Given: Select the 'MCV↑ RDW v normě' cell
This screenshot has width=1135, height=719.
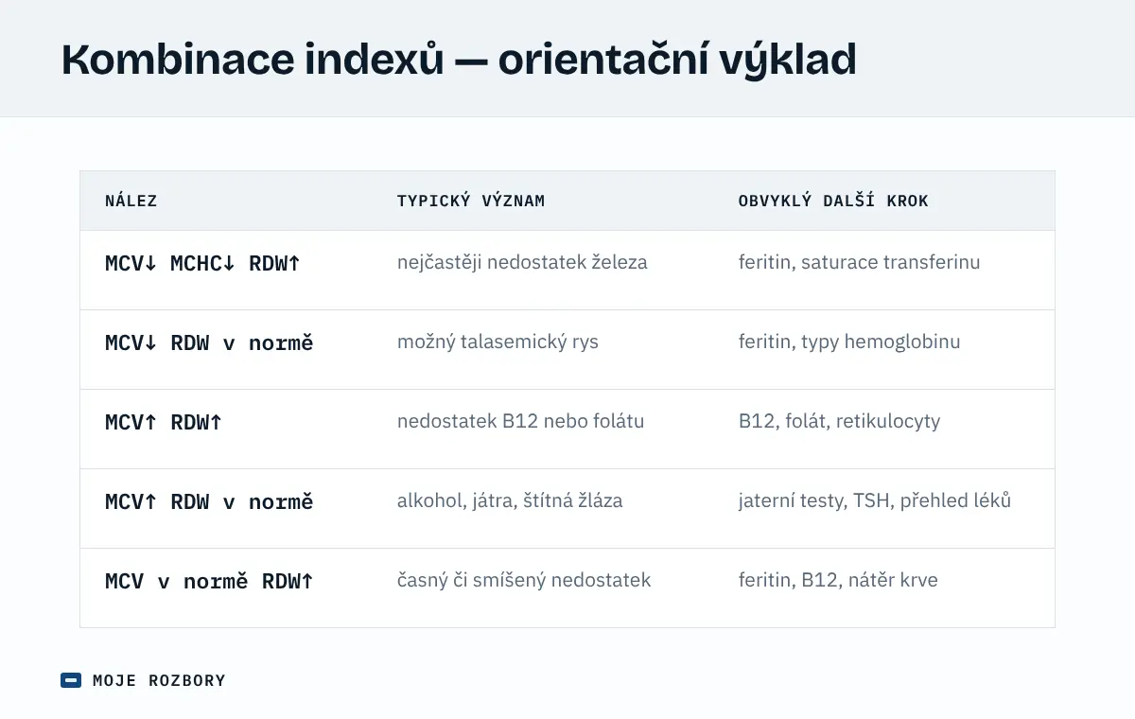Looking at the screenshot, I should pyautogui.click(x=226, y=509).
